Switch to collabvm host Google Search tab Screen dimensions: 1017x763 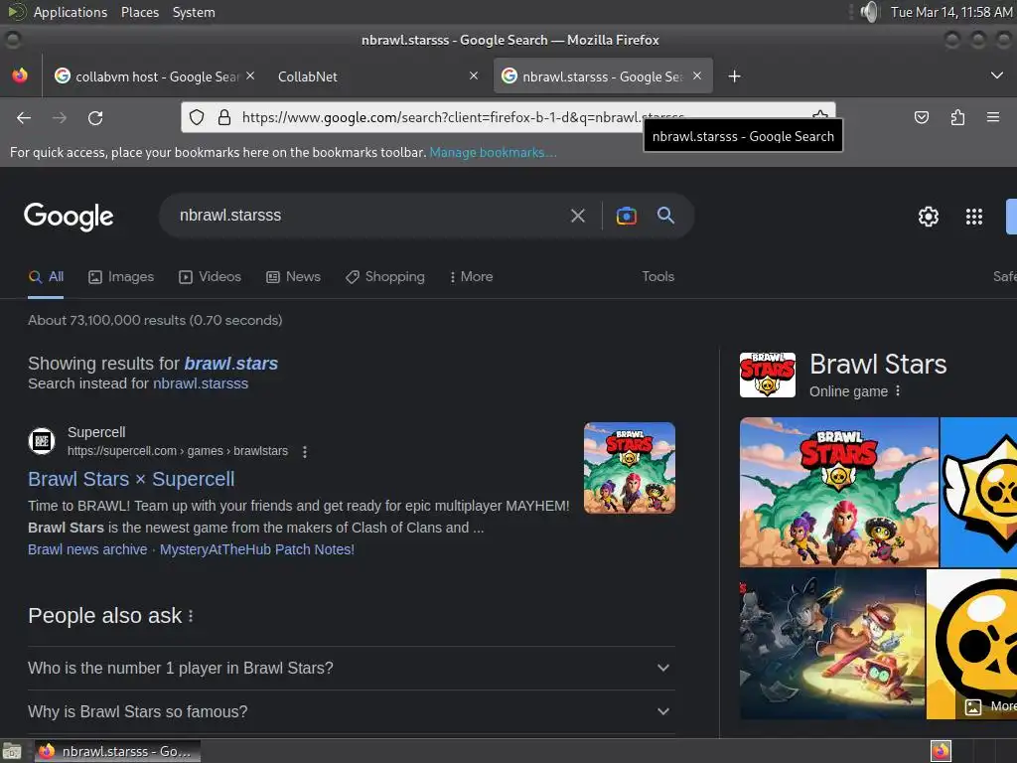tap(156, 76)
